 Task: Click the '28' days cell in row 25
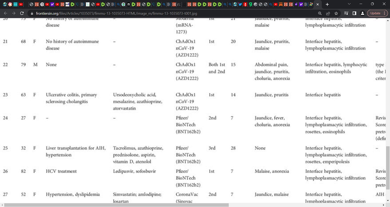(x=233, y=148)
